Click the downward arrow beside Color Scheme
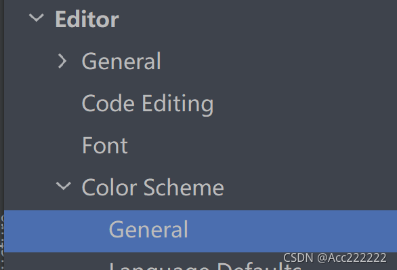The image size is (397, 270). 63,186
